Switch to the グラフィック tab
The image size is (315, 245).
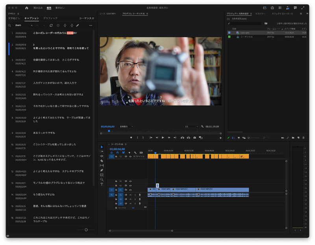click(50, 18)
